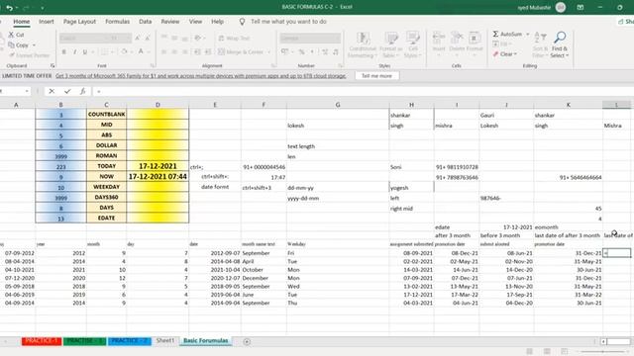634x356 pixels.
Task: Click the Copy icon in Clipboard
Action: point(11,45)
